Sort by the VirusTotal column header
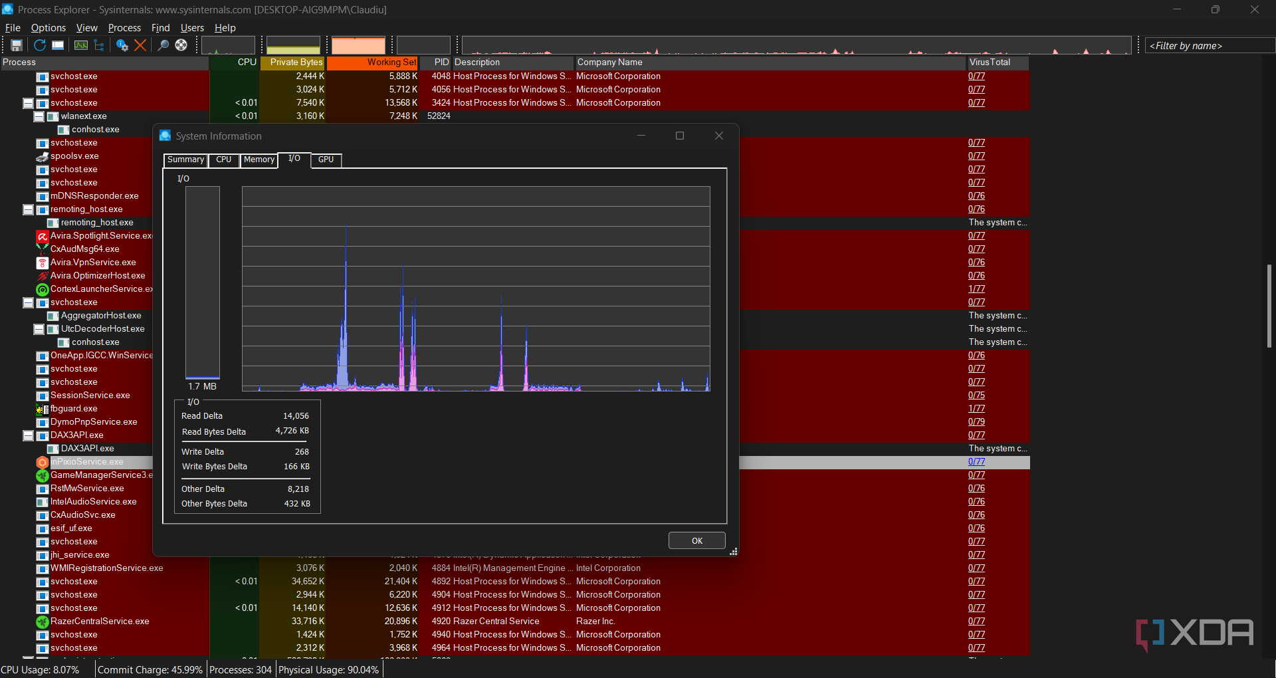Screen dimensions: 1276x678 coord(998,62)
